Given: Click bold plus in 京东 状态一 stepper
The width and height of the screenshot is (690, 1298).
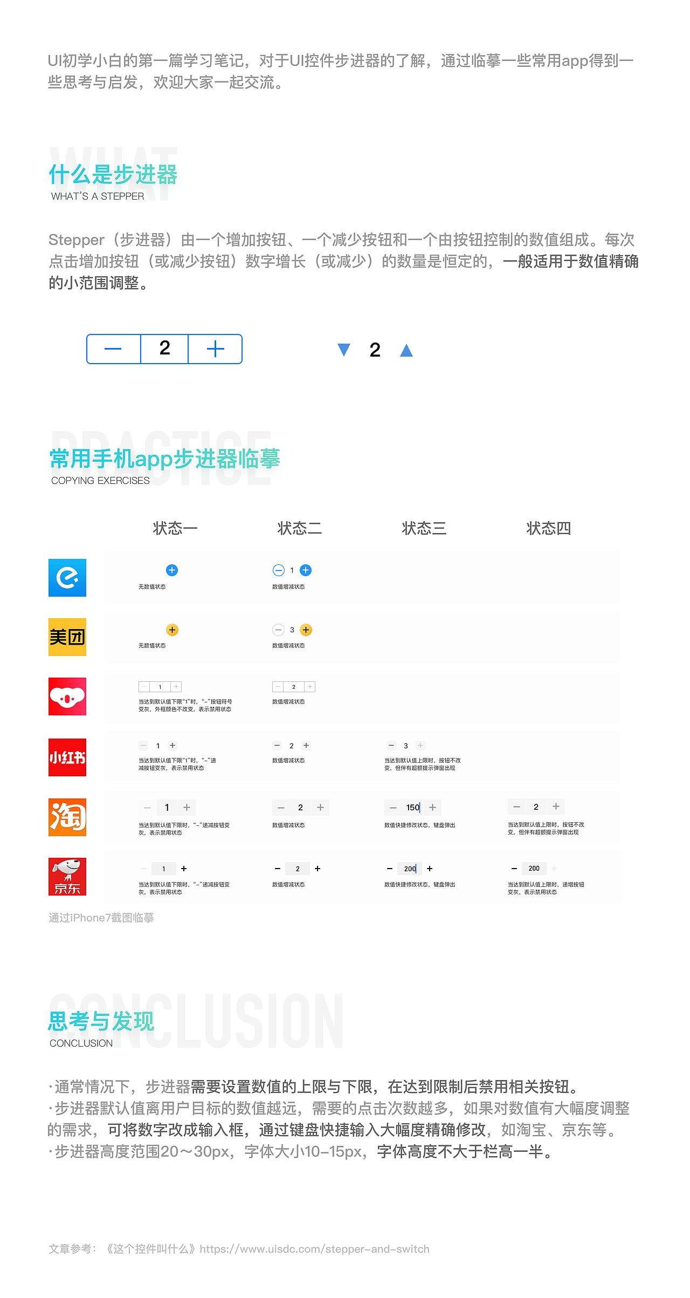Looking at the screenshot, I should 184,869.
